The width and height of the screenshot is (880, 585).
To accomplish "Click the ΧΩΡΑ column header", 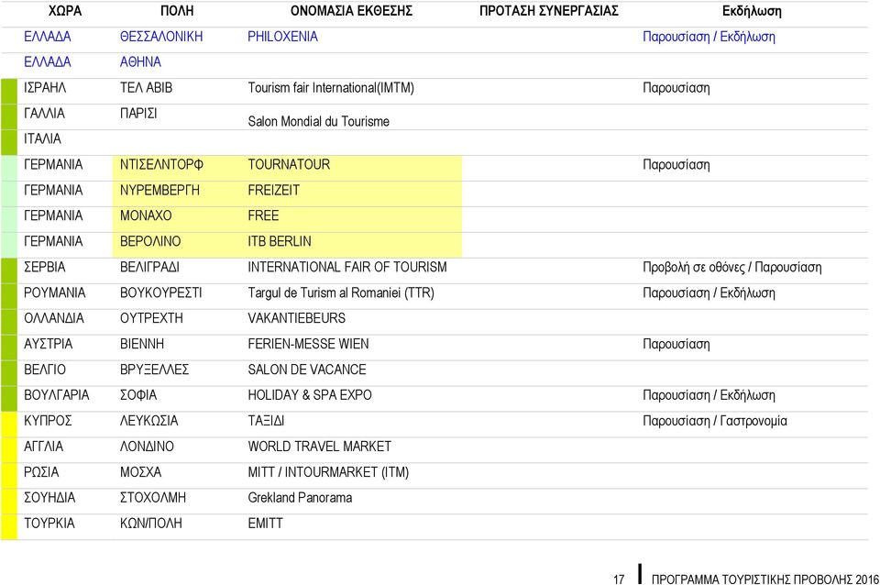I will 65,11.
